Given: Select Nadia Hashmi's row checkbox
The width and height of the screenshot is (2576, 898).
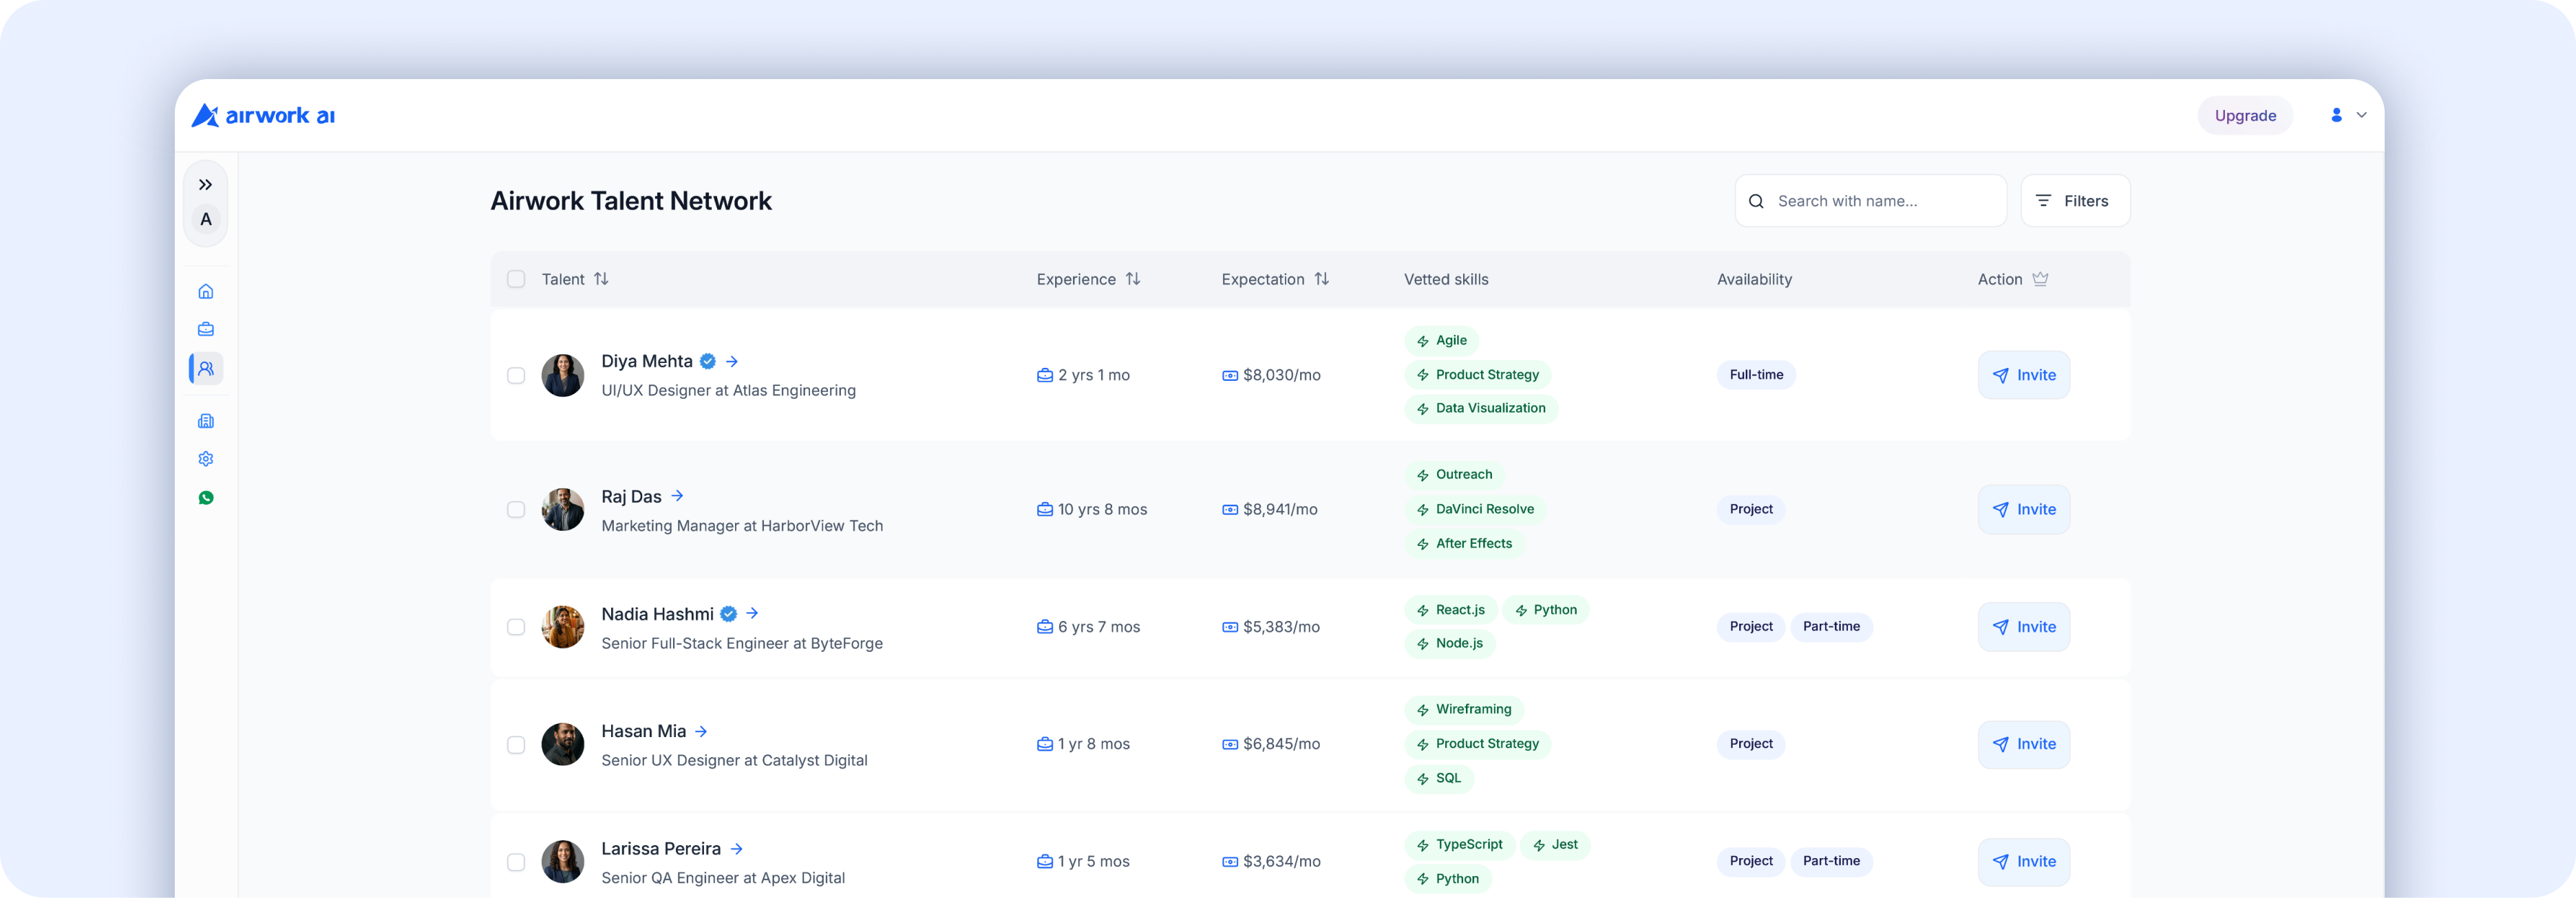Looking at the screenshot, I should coord(516,627).
